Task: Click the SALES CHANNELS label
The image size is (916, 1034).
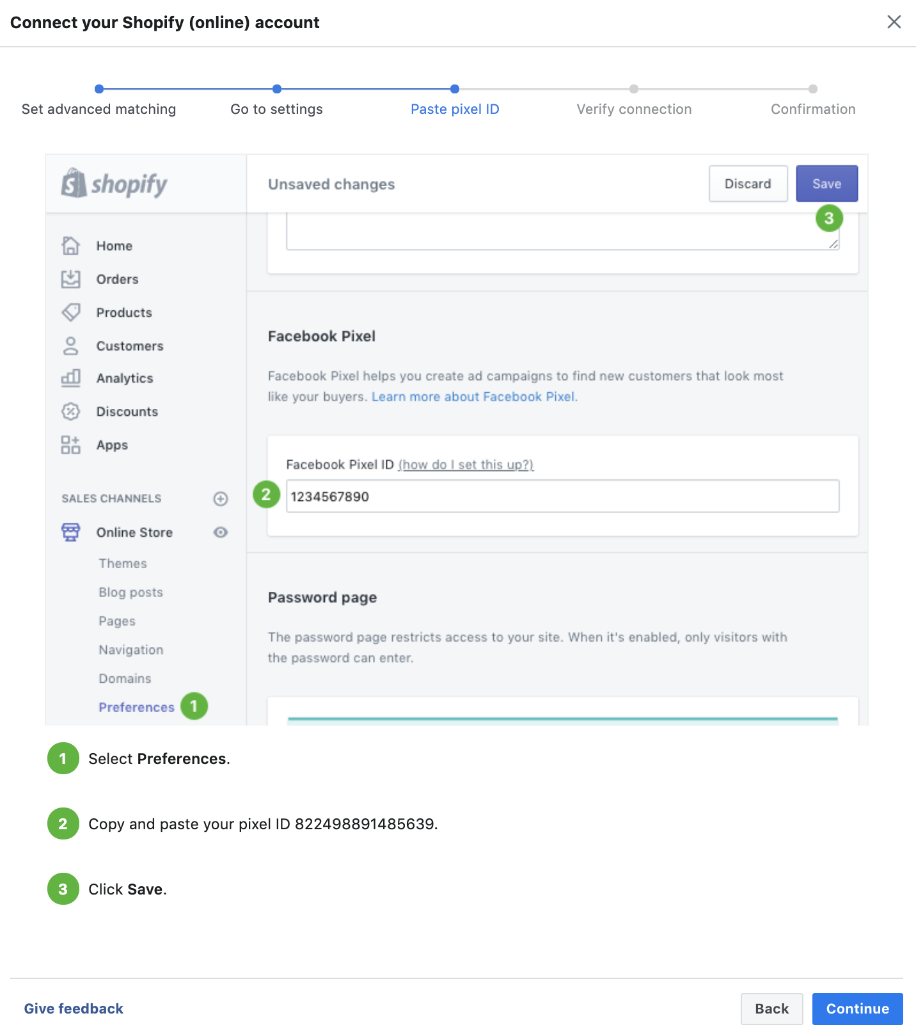Action: tap(111, 498)
